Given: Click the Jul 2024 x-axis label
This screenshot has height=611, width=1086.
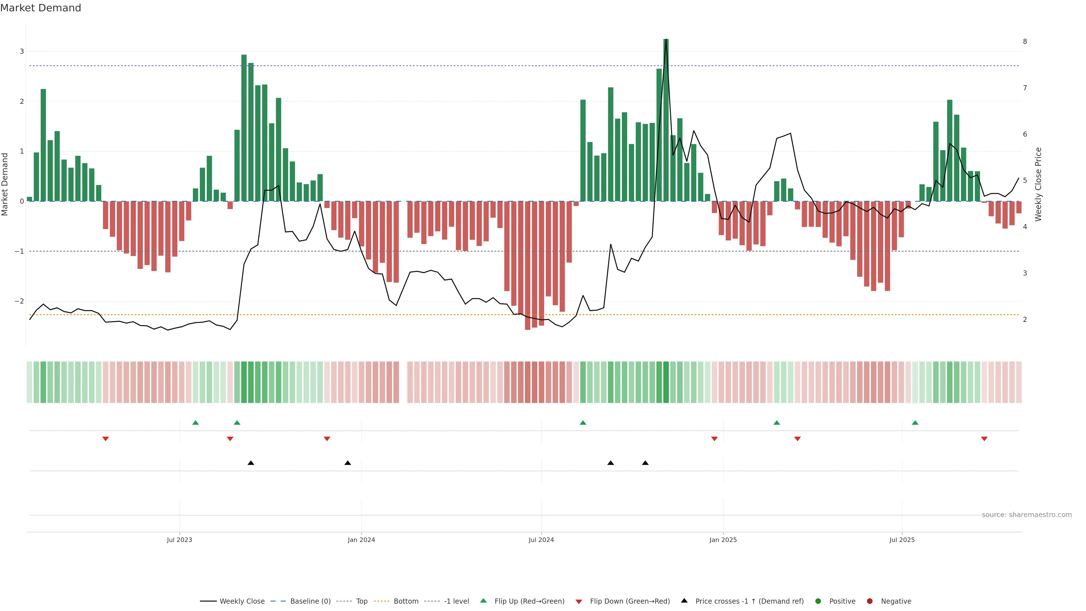Looking at the screenshot, I should (541, 540).
